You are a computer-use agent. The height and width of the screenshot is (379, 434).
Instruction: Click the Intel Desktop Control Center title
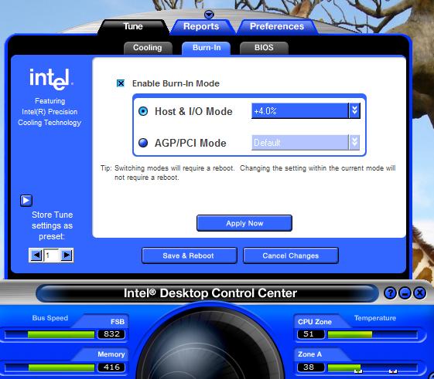click(210, 293)
